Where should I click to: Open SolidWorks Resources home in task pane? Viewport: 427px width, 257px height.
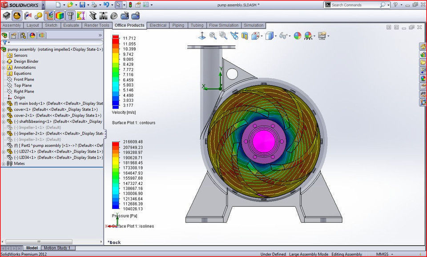point(423,47)
